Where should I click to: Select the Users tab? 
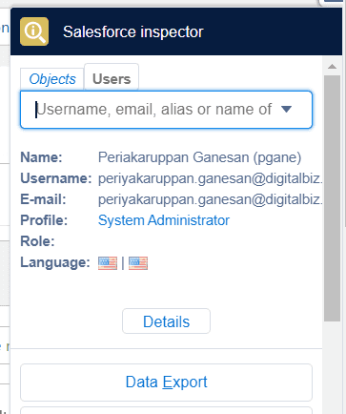[112, 77]
